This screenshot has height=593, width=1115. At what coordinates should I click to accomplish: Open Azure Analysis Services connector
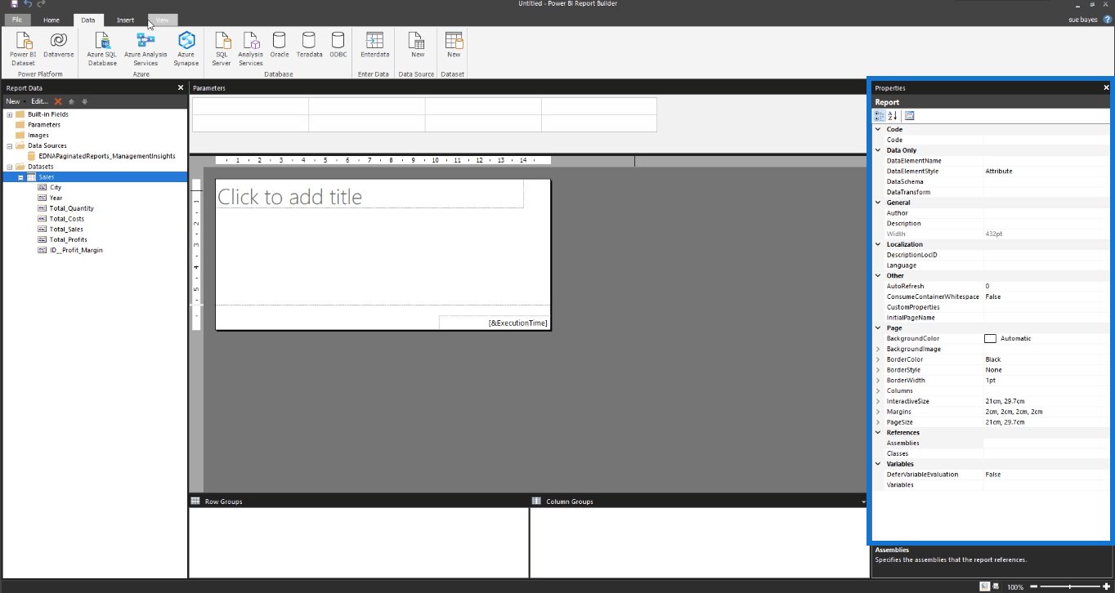pos(146,49)
